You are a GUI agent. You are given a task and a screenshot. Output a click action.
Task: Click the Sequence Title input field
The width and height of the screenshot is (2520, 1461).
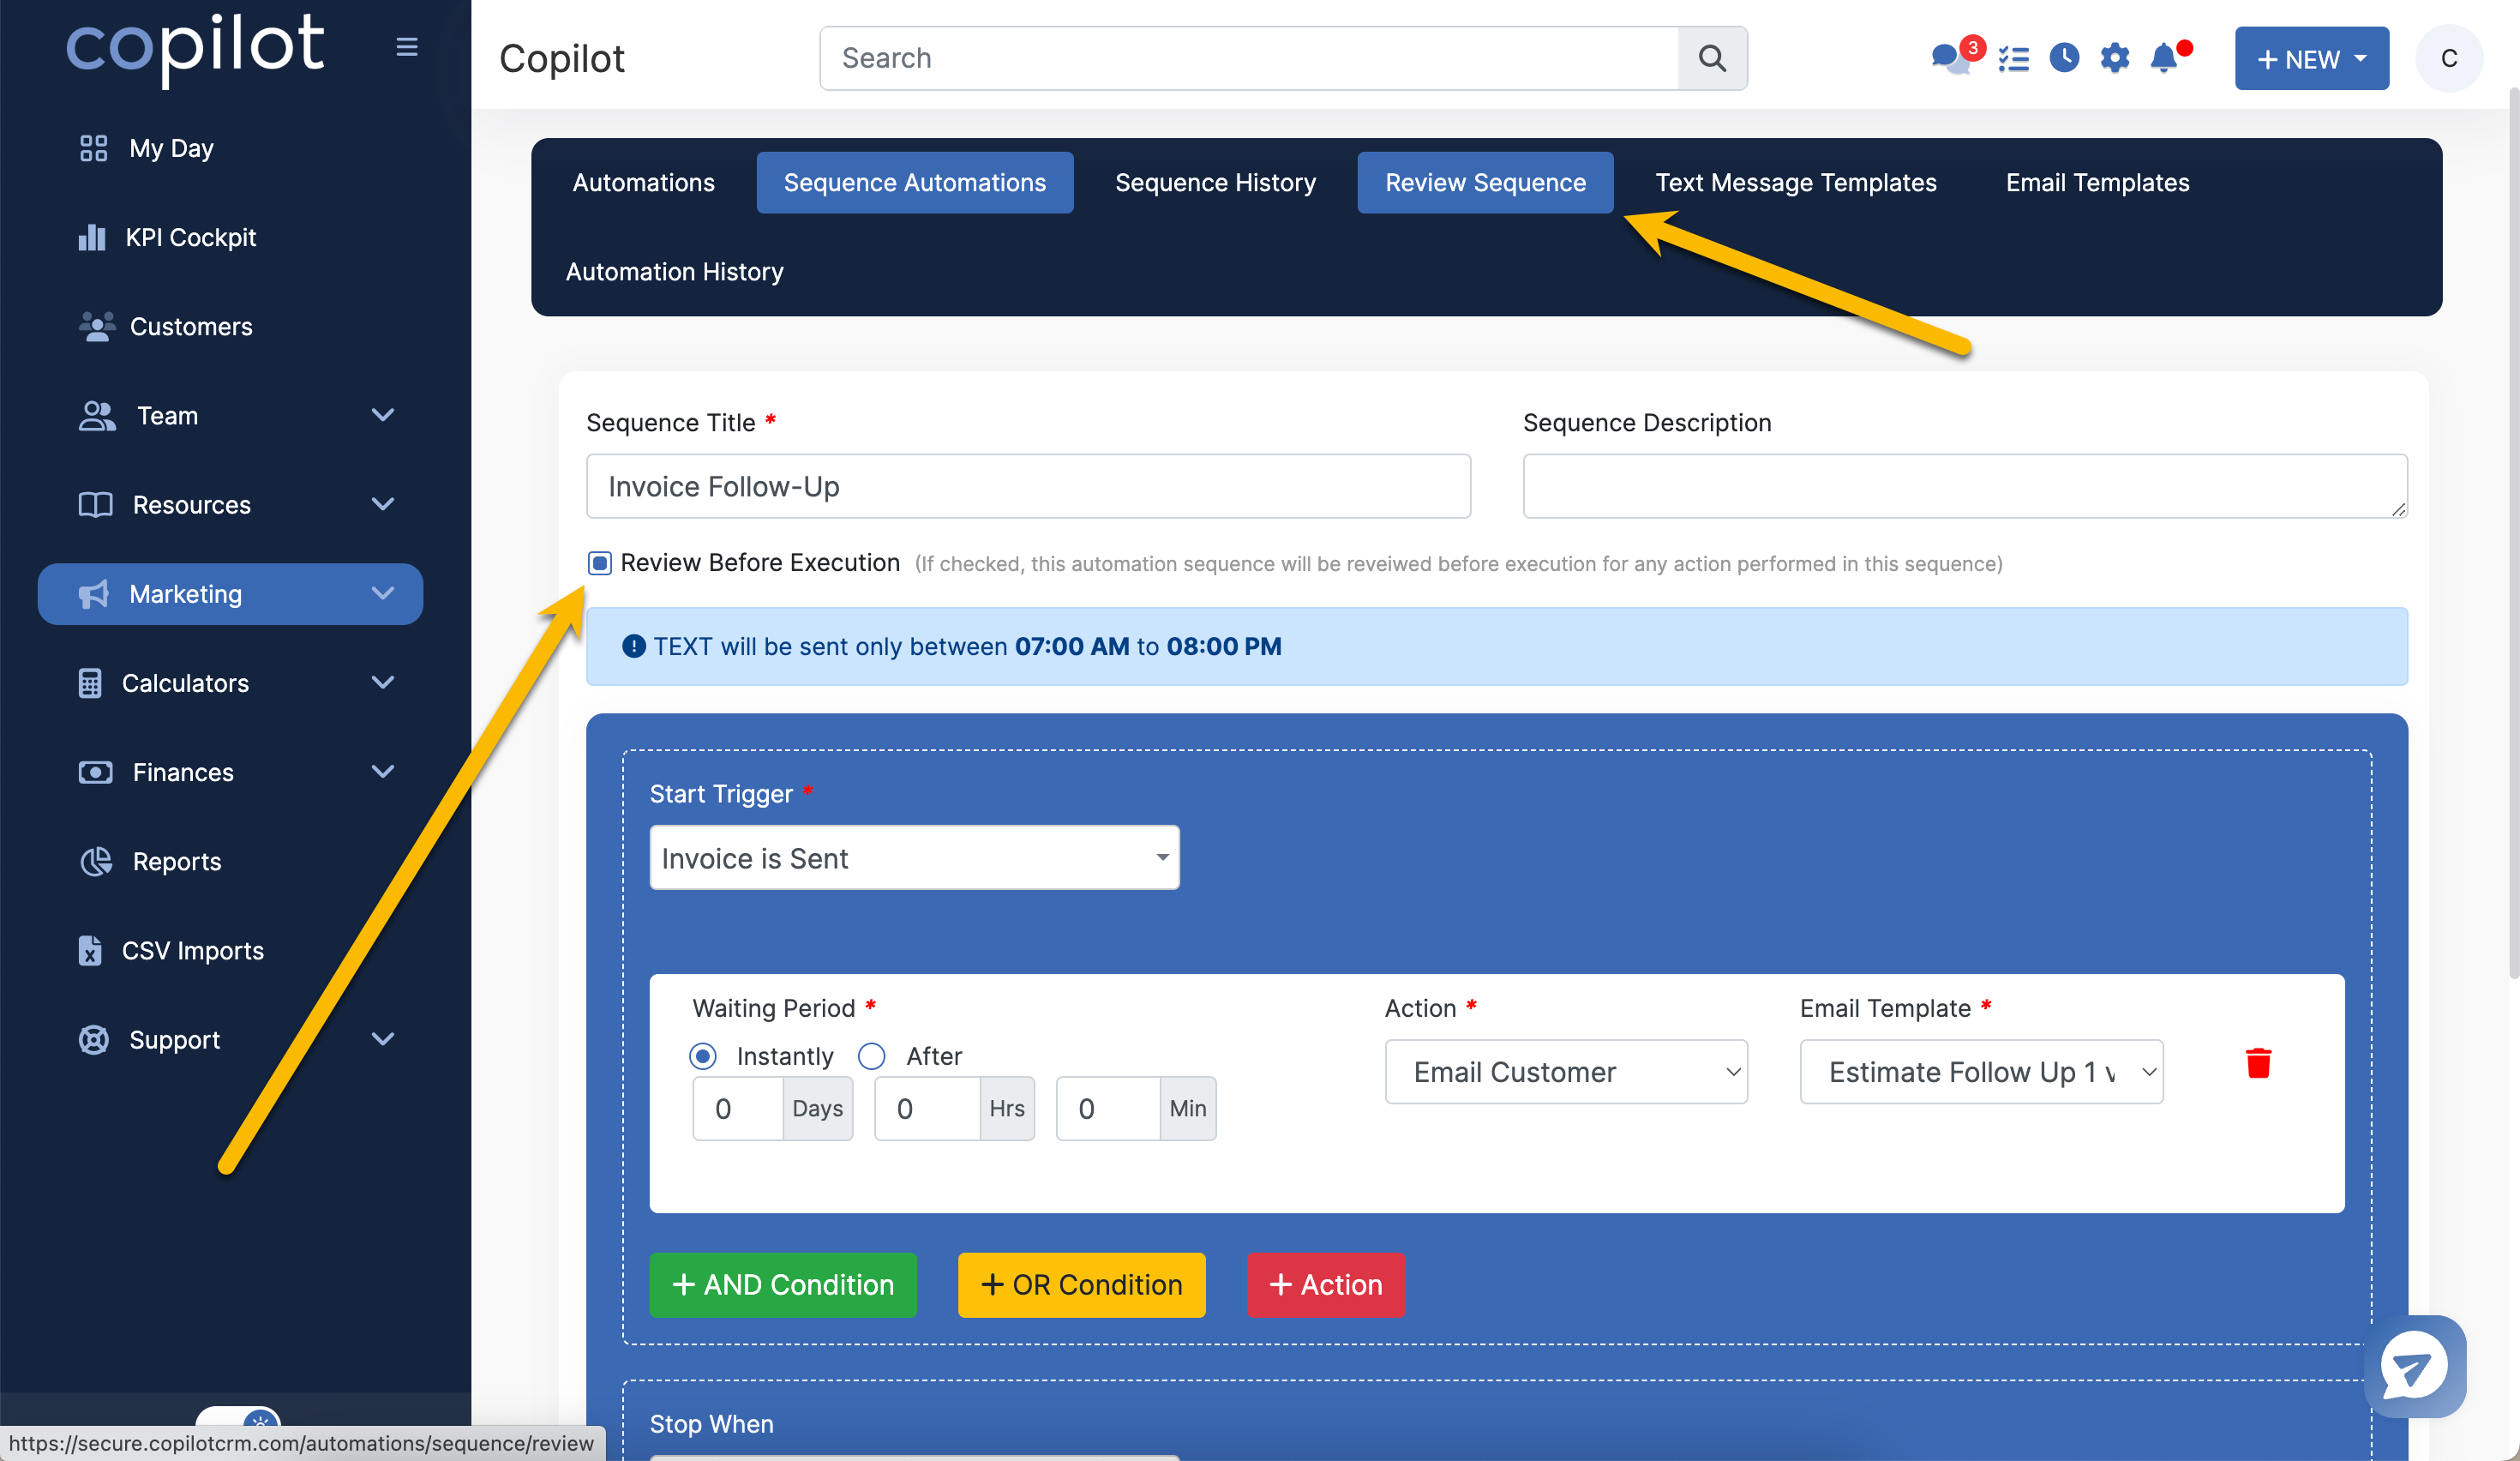(1028, 486)
